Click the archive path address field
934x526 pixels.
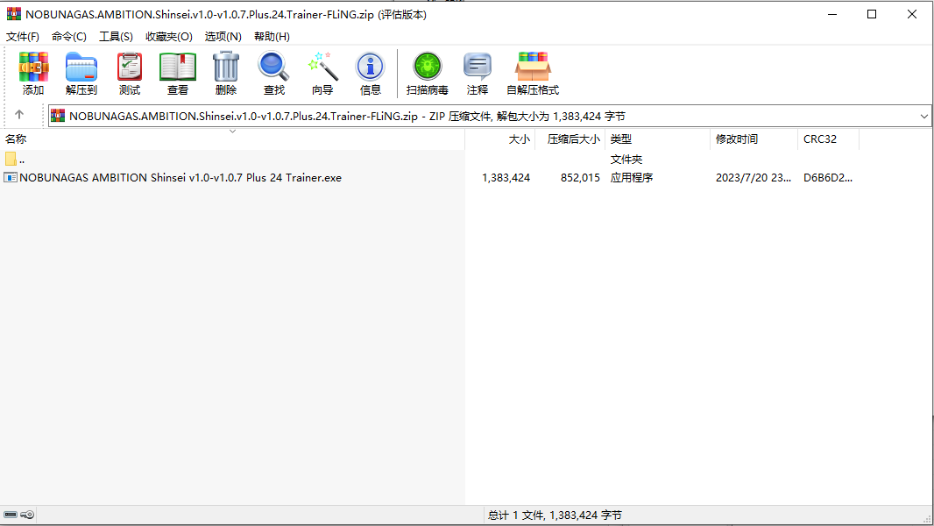489,117
